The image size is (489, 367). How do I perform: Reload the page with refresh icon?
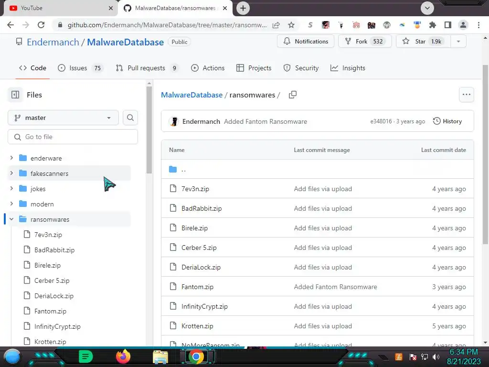[41, 25]
